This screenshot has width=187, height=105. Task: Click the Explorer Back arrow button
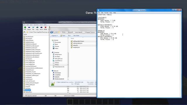click(51, 32)
